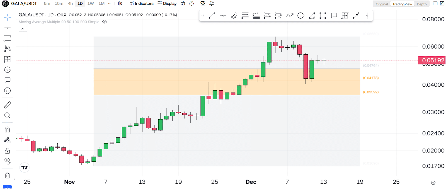This screenshot has height=189, width=446.
Task: Click the time axis settings icon bottom right
Action: click(433, 183)
